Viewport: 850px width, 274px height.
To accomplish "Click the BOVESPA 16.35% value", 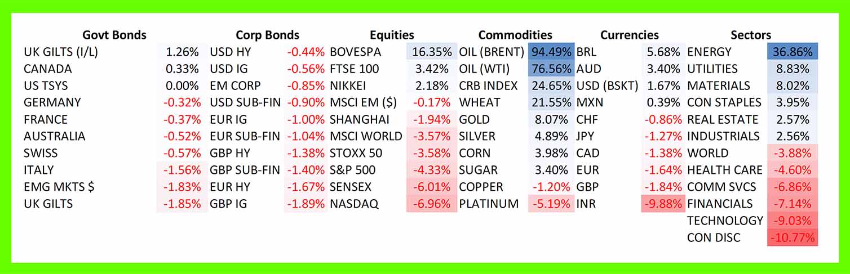I will (431, 52).
